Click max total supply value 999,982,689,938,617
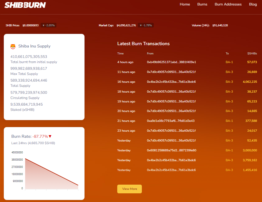This screenshot has width=262, height=202. click(x=29, y=69)
